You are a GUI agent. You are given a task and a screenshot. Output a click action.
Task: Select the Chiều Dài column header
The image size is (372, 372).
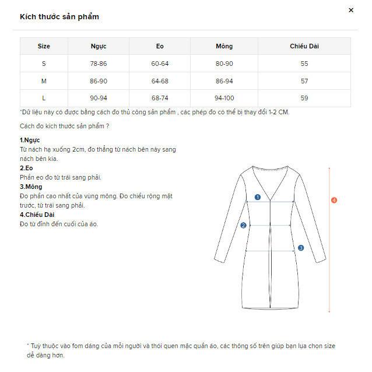click(x=304, y=46)
